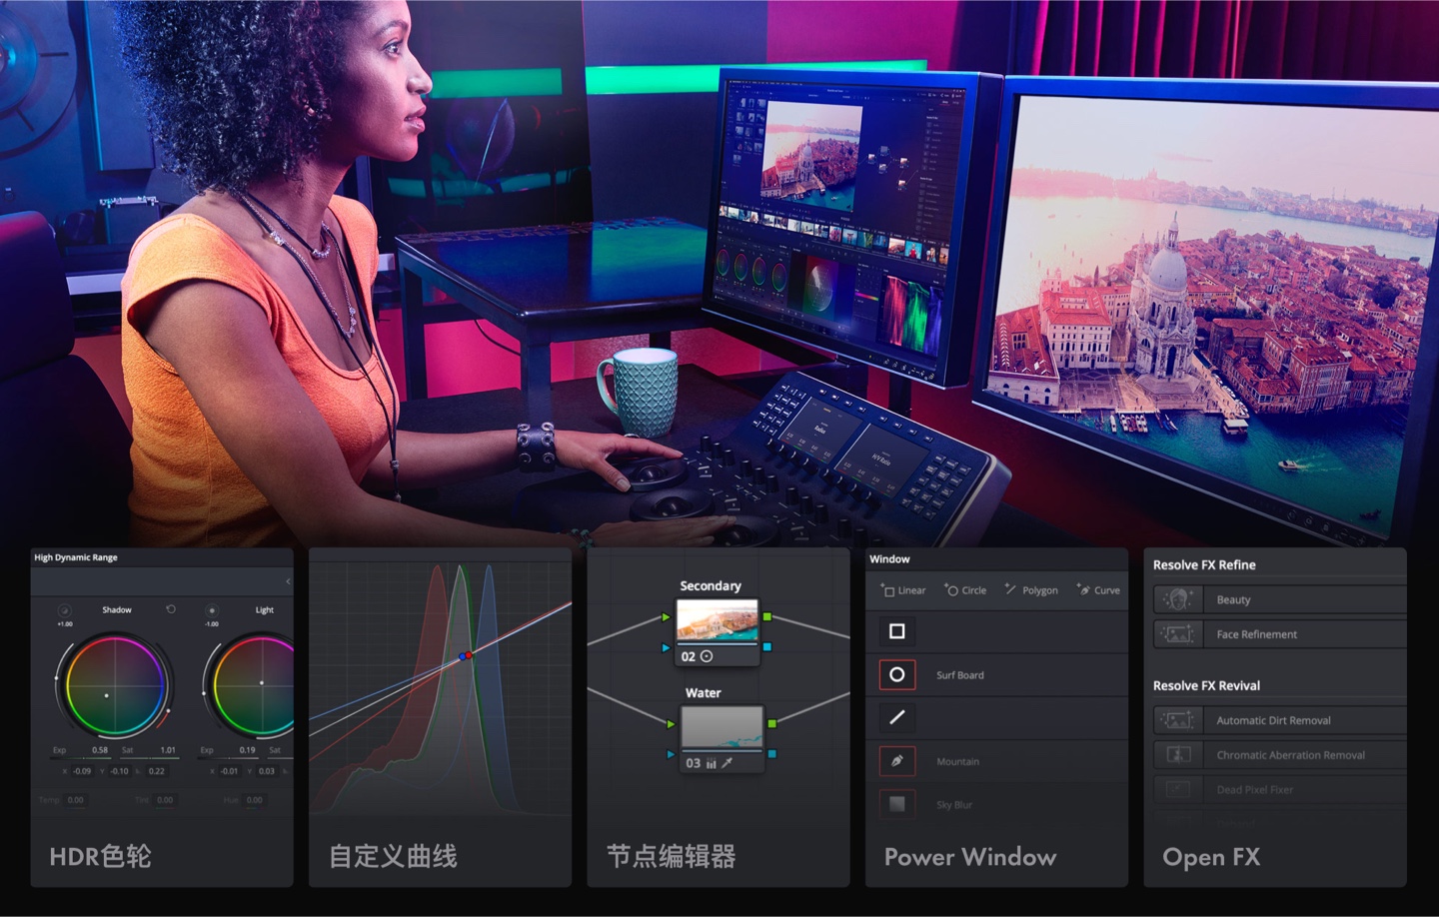
Task: Click the green RGB output of Secondary node
Action: coord(766,617)
